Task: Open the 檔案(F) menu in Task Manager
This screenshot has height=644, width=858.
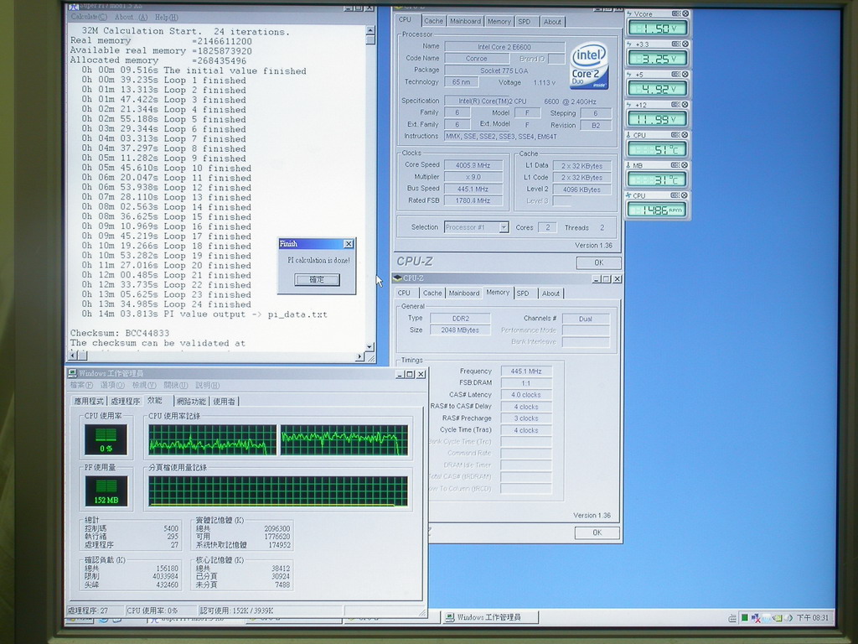Action: (81, 386)
